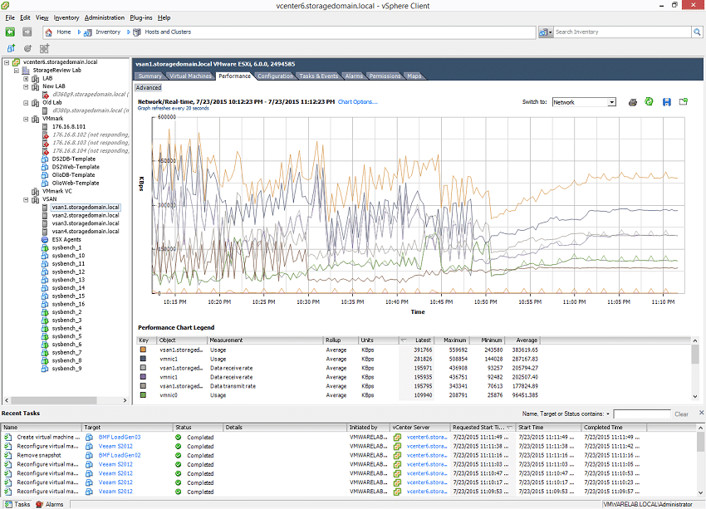Image resolution: width=706 pixels, height=509 pixels.
Task: Click the StorageReview Lab datacenter icon
Action: click(x=26, y=71)
